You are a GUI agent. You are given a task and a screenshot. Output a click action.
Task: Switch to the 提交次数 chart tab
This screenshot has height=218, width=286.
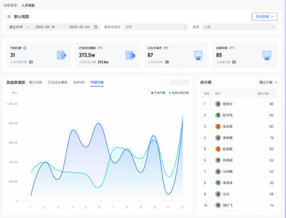35,82
